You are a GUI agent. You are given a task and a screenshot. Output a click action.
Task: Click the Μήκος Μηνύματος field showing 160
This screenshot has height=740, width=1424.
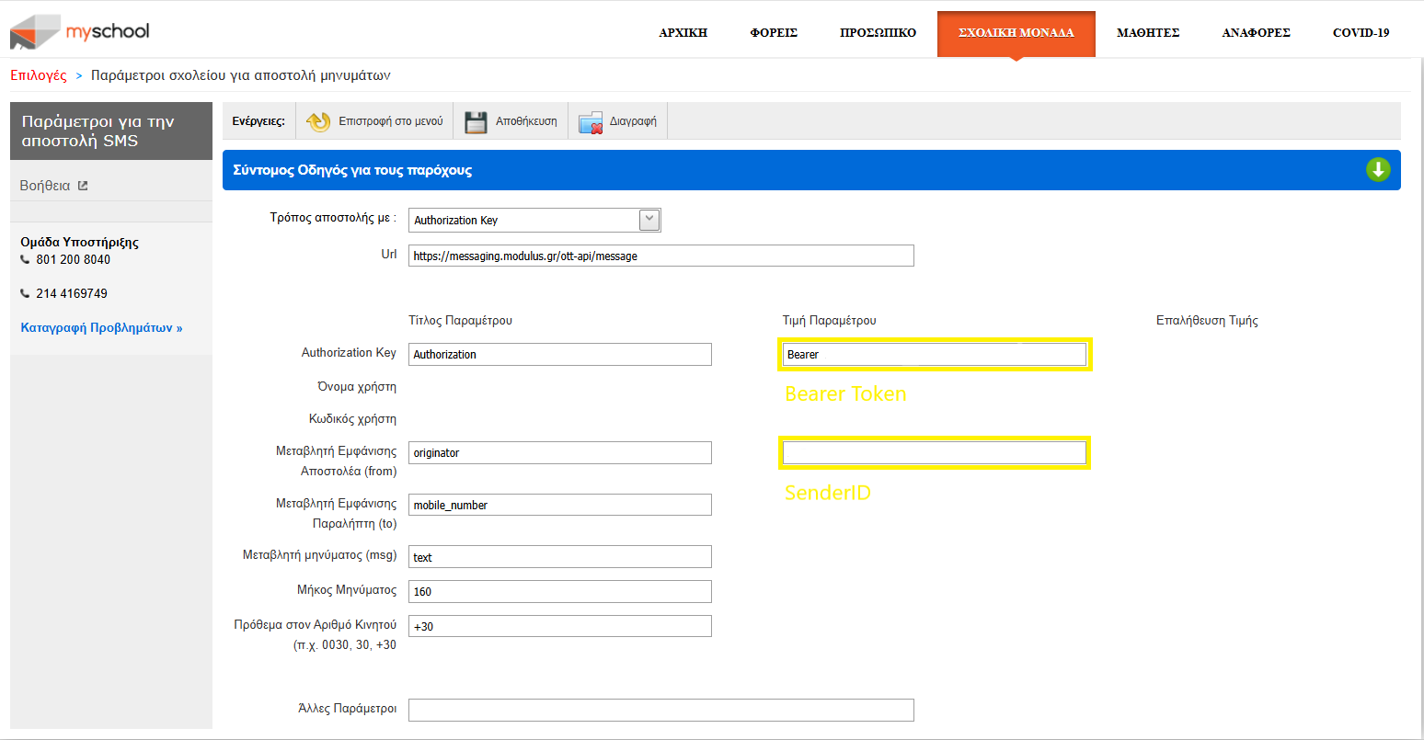point(559,591)
